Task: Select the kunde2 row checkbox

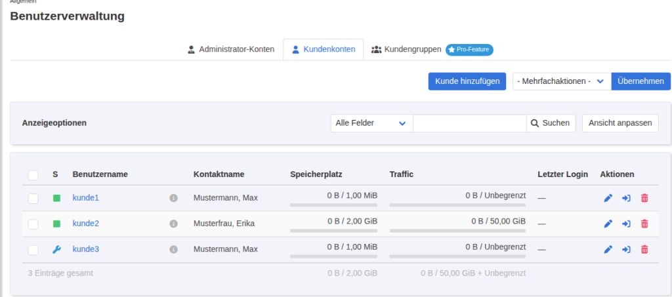Action: (x=33, y=224)
